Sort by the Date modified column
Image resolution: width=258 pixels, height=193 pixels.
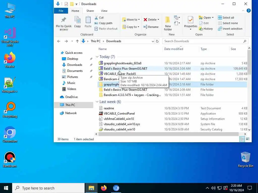[x=174, y=49]
